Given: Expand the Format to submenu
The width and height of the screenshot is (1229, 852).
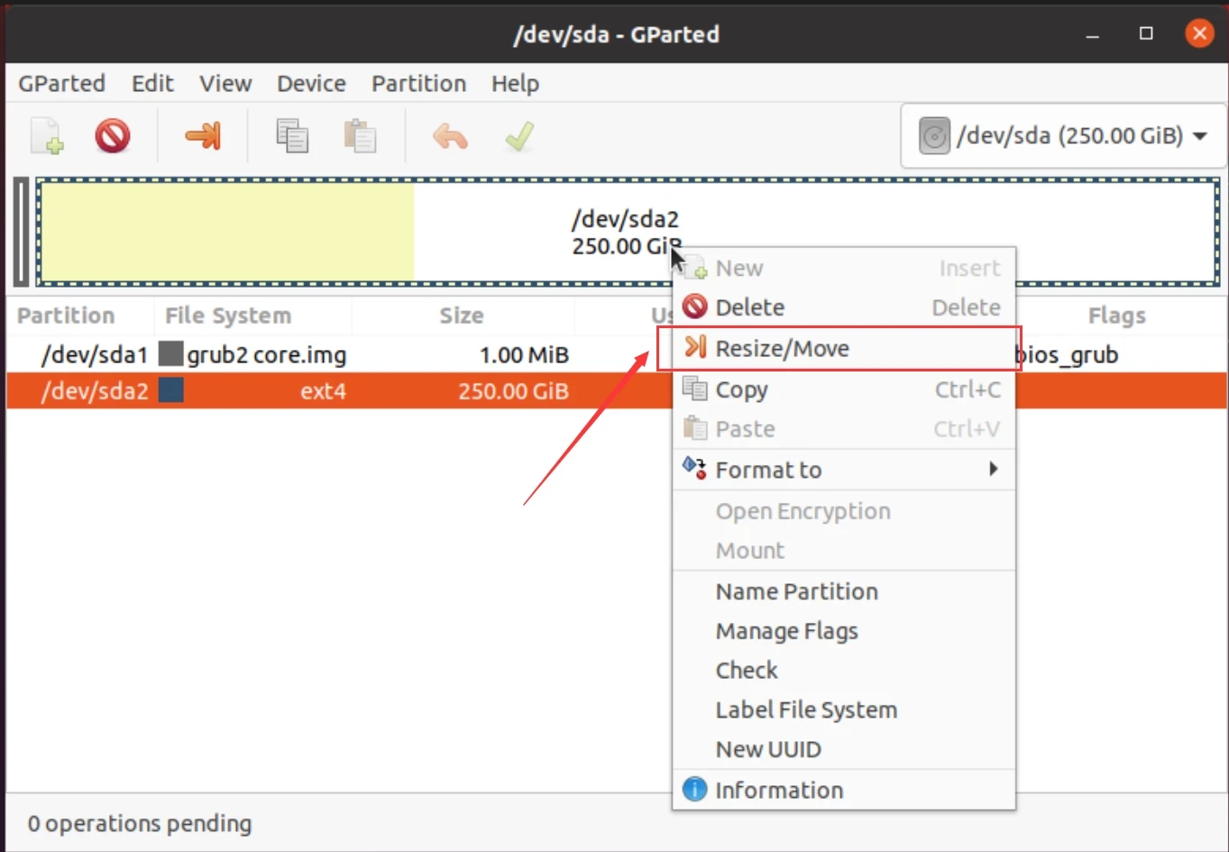Looking at the screenshot, I should click(x=844, y=470).
